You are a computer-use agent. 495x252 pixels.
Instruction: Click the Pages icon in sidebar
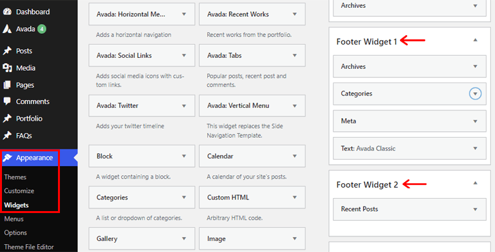(x=7, y=85)
